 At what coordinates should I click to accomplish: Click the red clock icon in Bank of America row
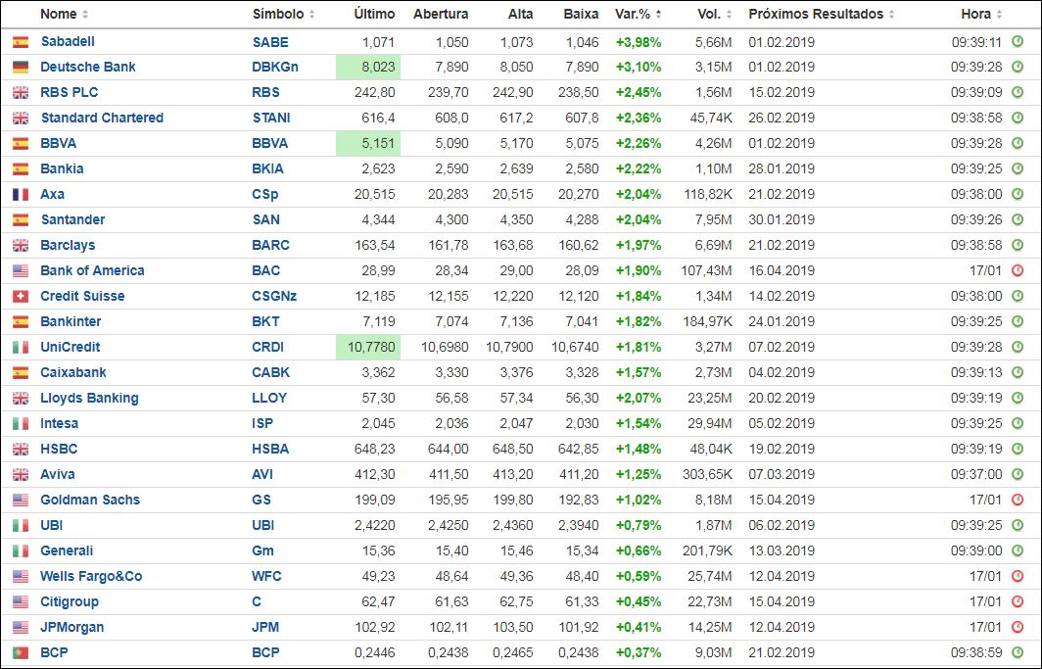pos(1018,271)
